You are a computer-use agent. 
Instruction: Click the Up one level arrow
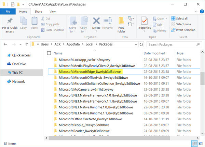point(27,44)
